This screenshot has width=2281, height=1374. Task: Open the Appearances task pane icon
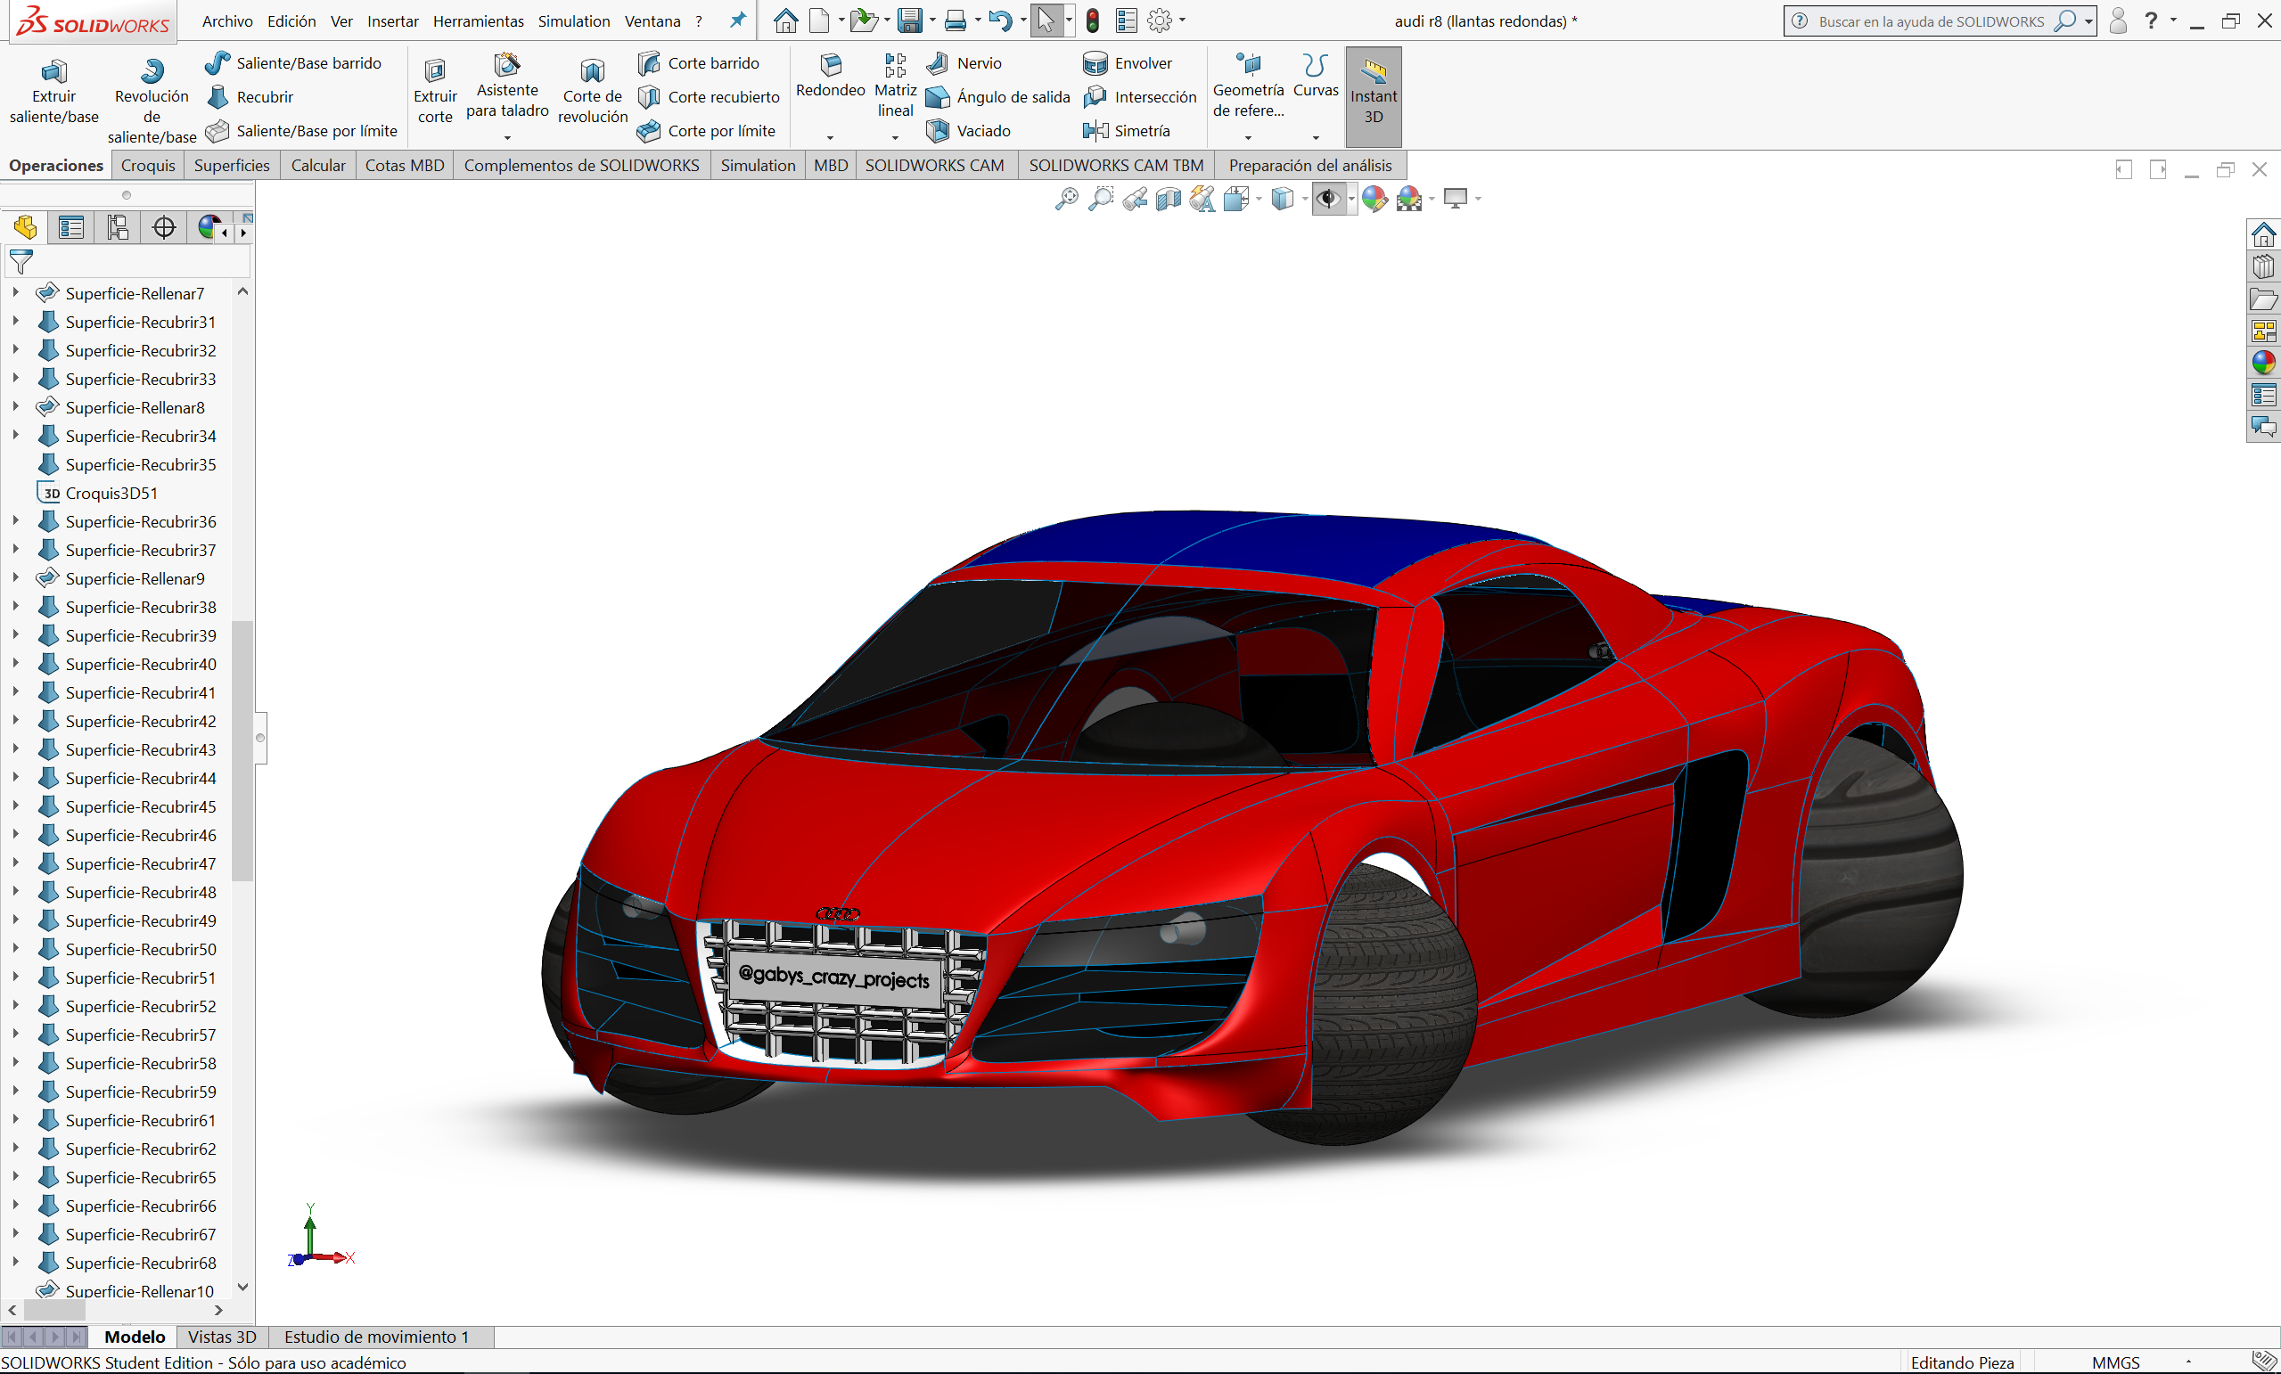pos(2263,363)
